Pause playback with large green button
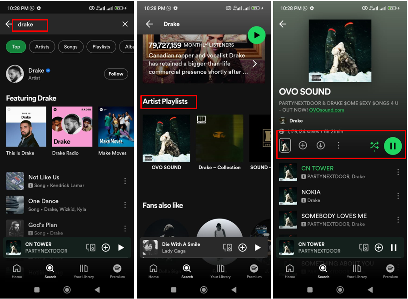This screenshot has width=408, height=299. click(x=393, y=146)
